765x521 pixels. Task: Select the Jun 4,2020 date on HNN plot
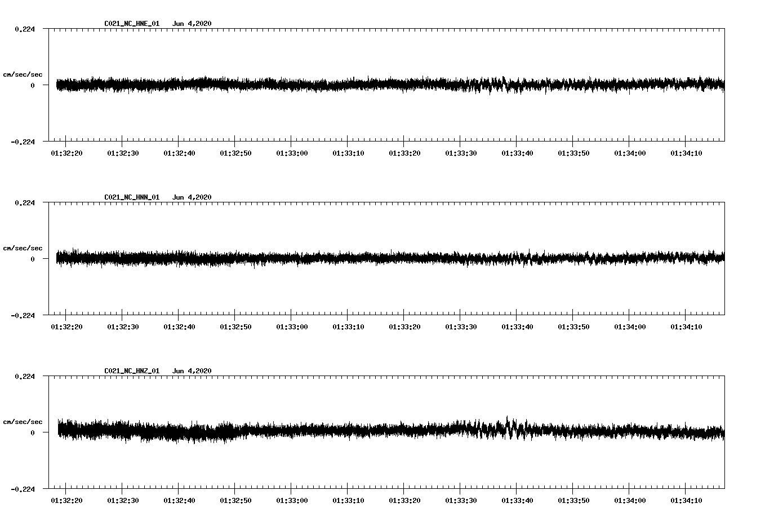192,197
